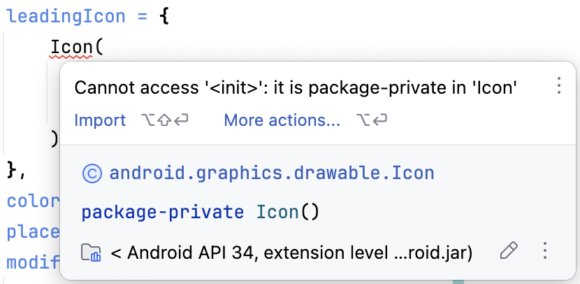Click the More actions shortcut hint symbols

[x=372, y=120]
